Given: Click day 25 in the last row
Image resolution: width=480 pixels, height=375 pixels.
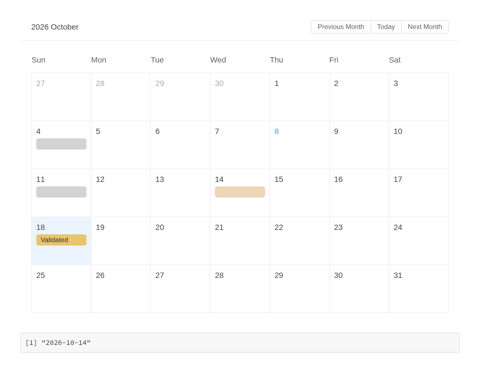Looking at the screenshot, I should point(61,289).
